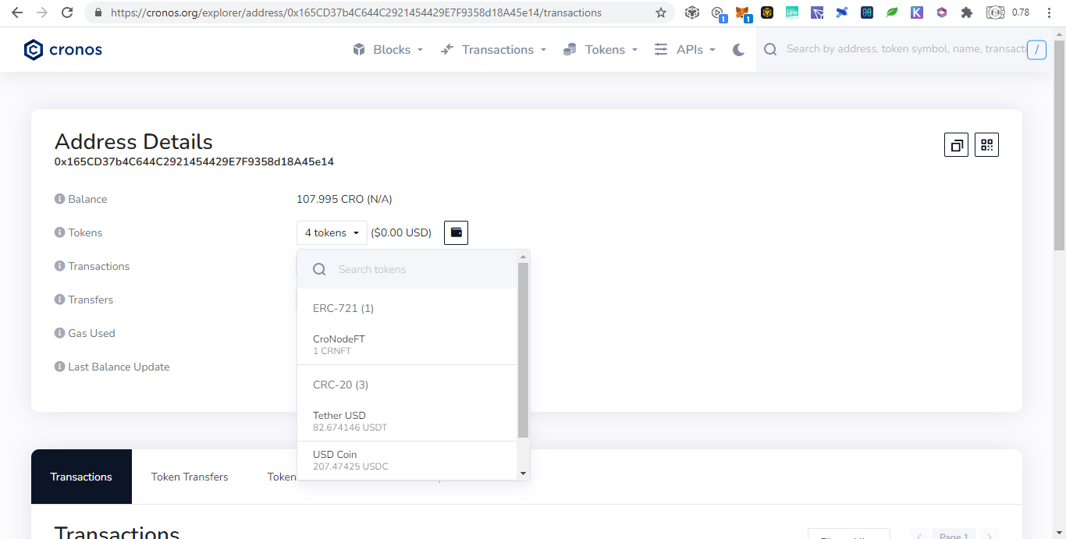Click token list scroll down arrow
Image resolution: width=1066 pixels, height=539 pixels.
click(x=523, y=473)
